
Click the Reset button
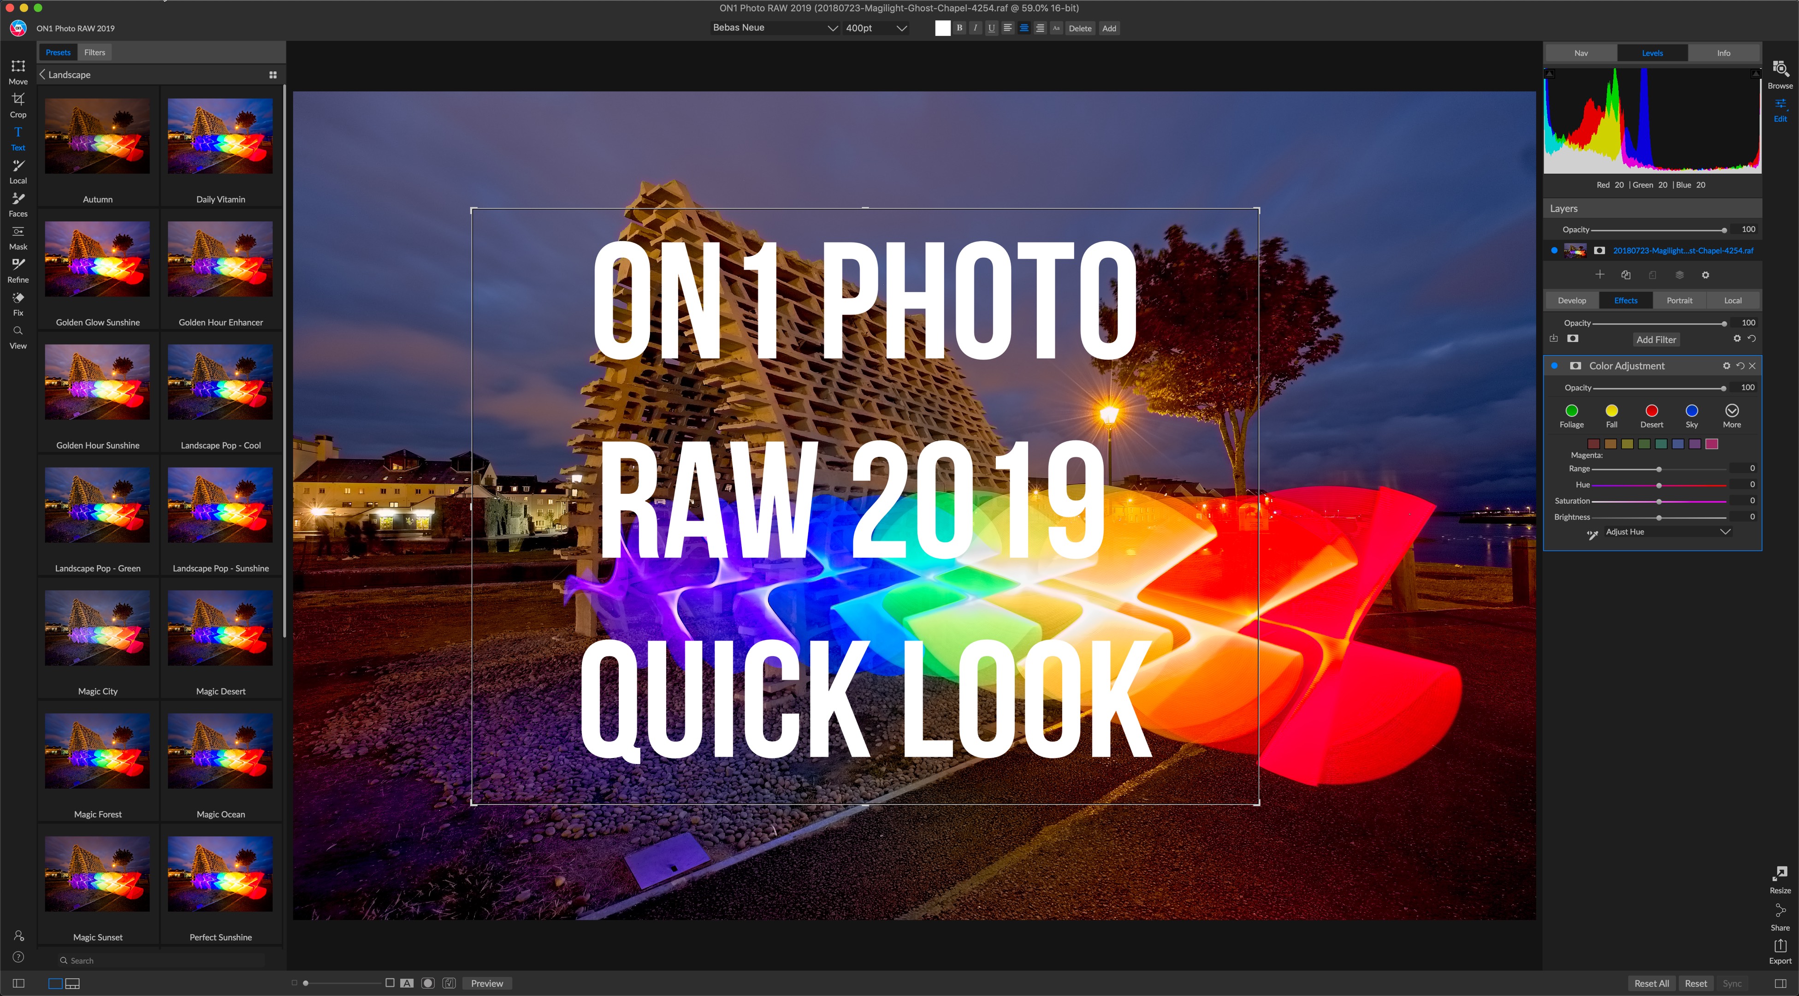1696,984
